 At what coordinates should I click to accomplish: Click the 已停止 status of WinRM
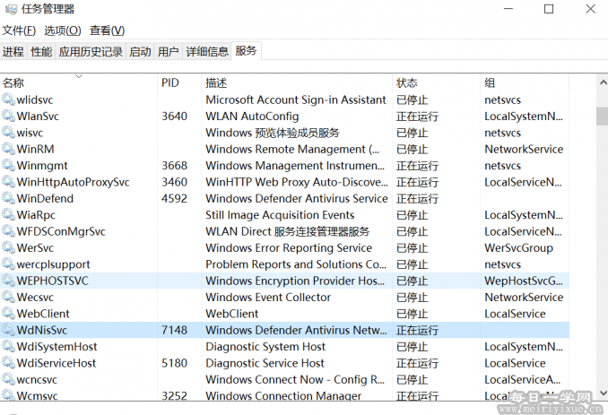[x=412, y=149]
